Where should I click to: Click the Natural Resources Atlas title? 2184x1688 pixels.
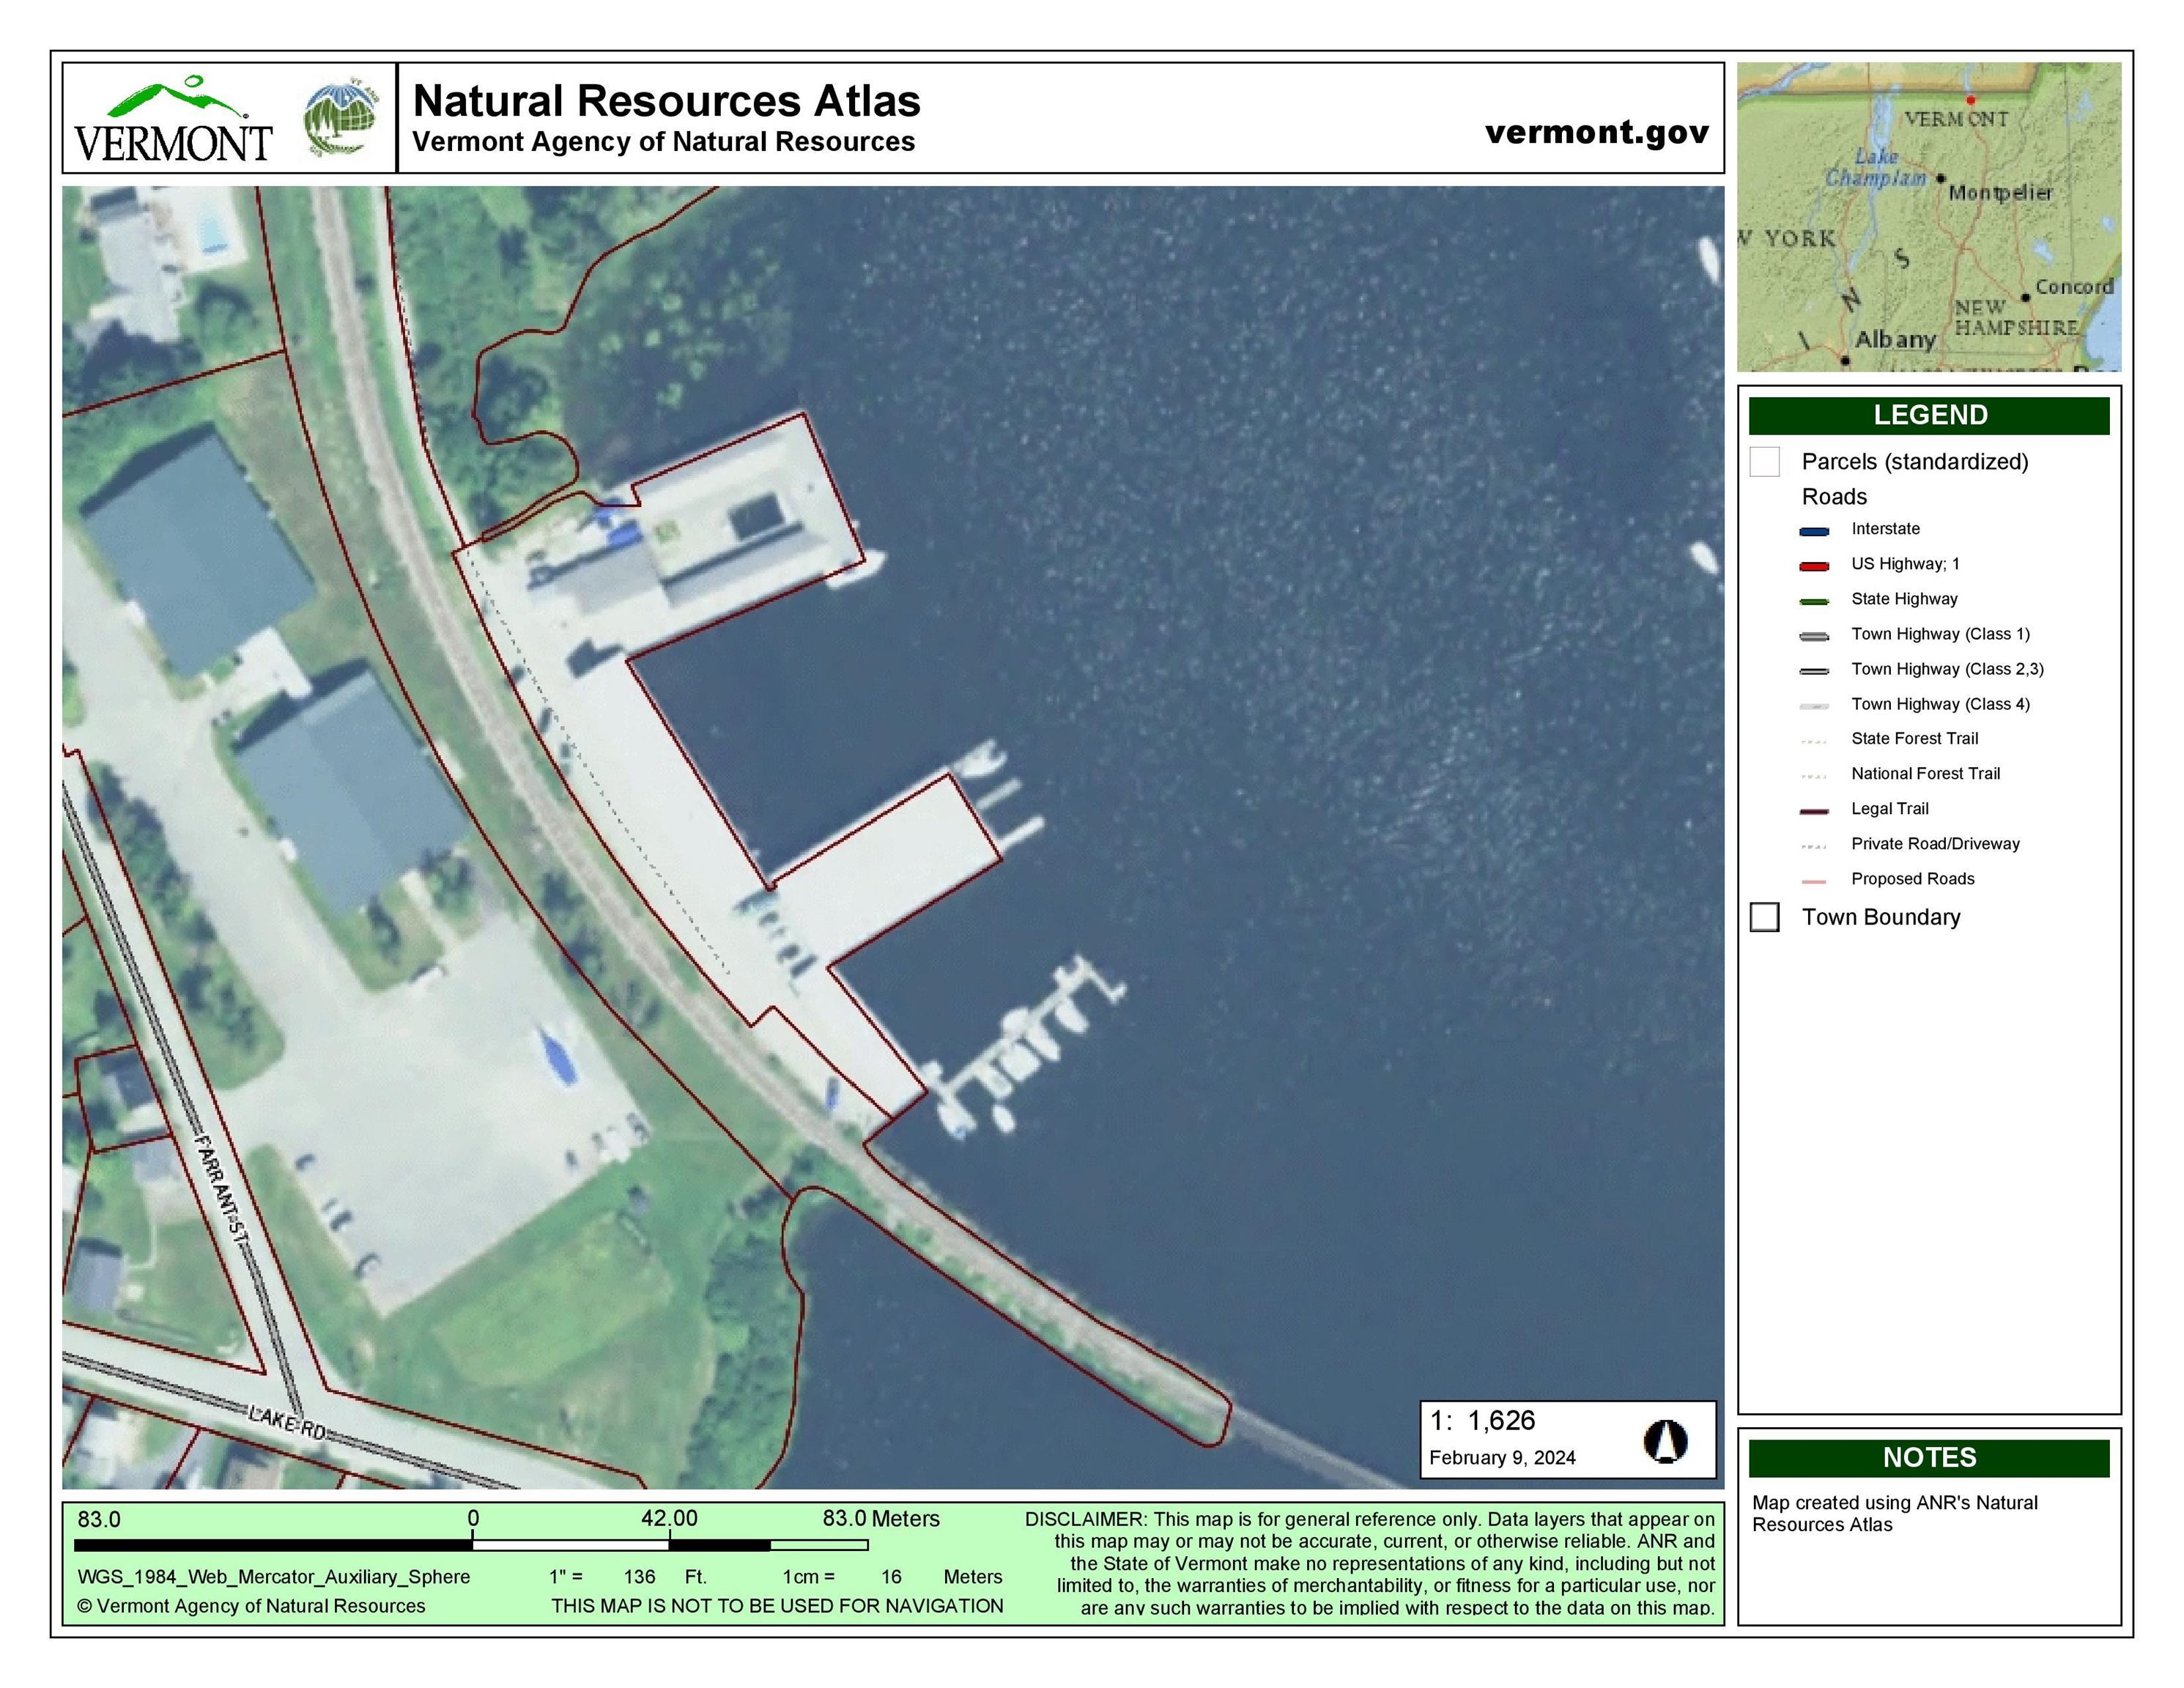point(666,101)
